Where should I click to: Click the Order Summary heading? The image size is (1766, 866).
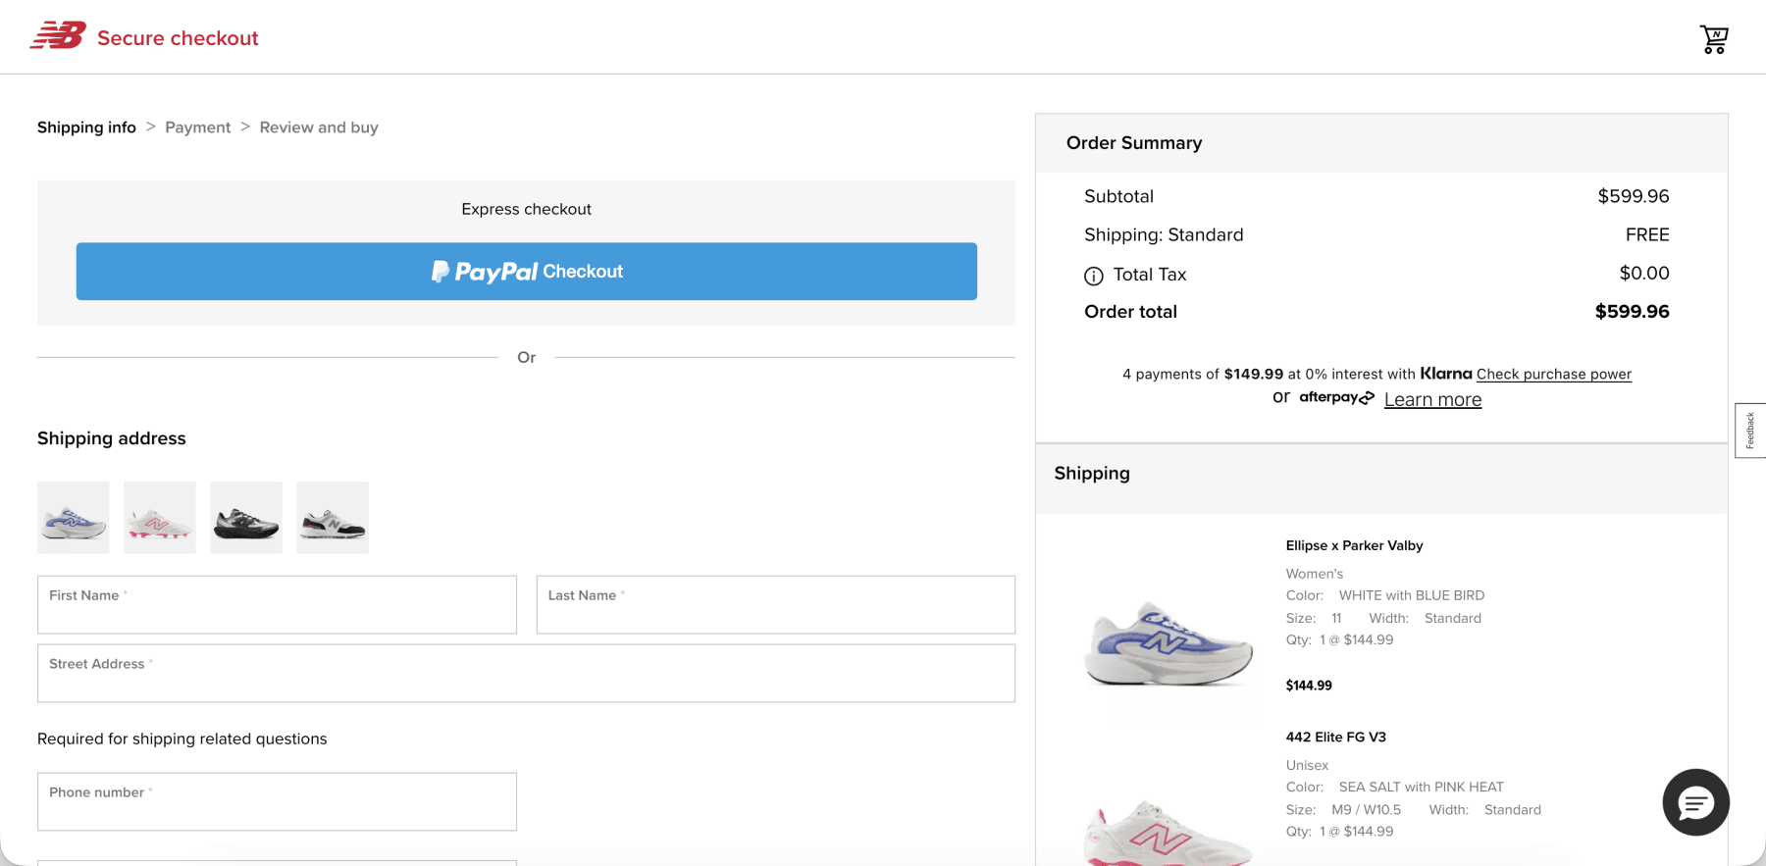1134,143
